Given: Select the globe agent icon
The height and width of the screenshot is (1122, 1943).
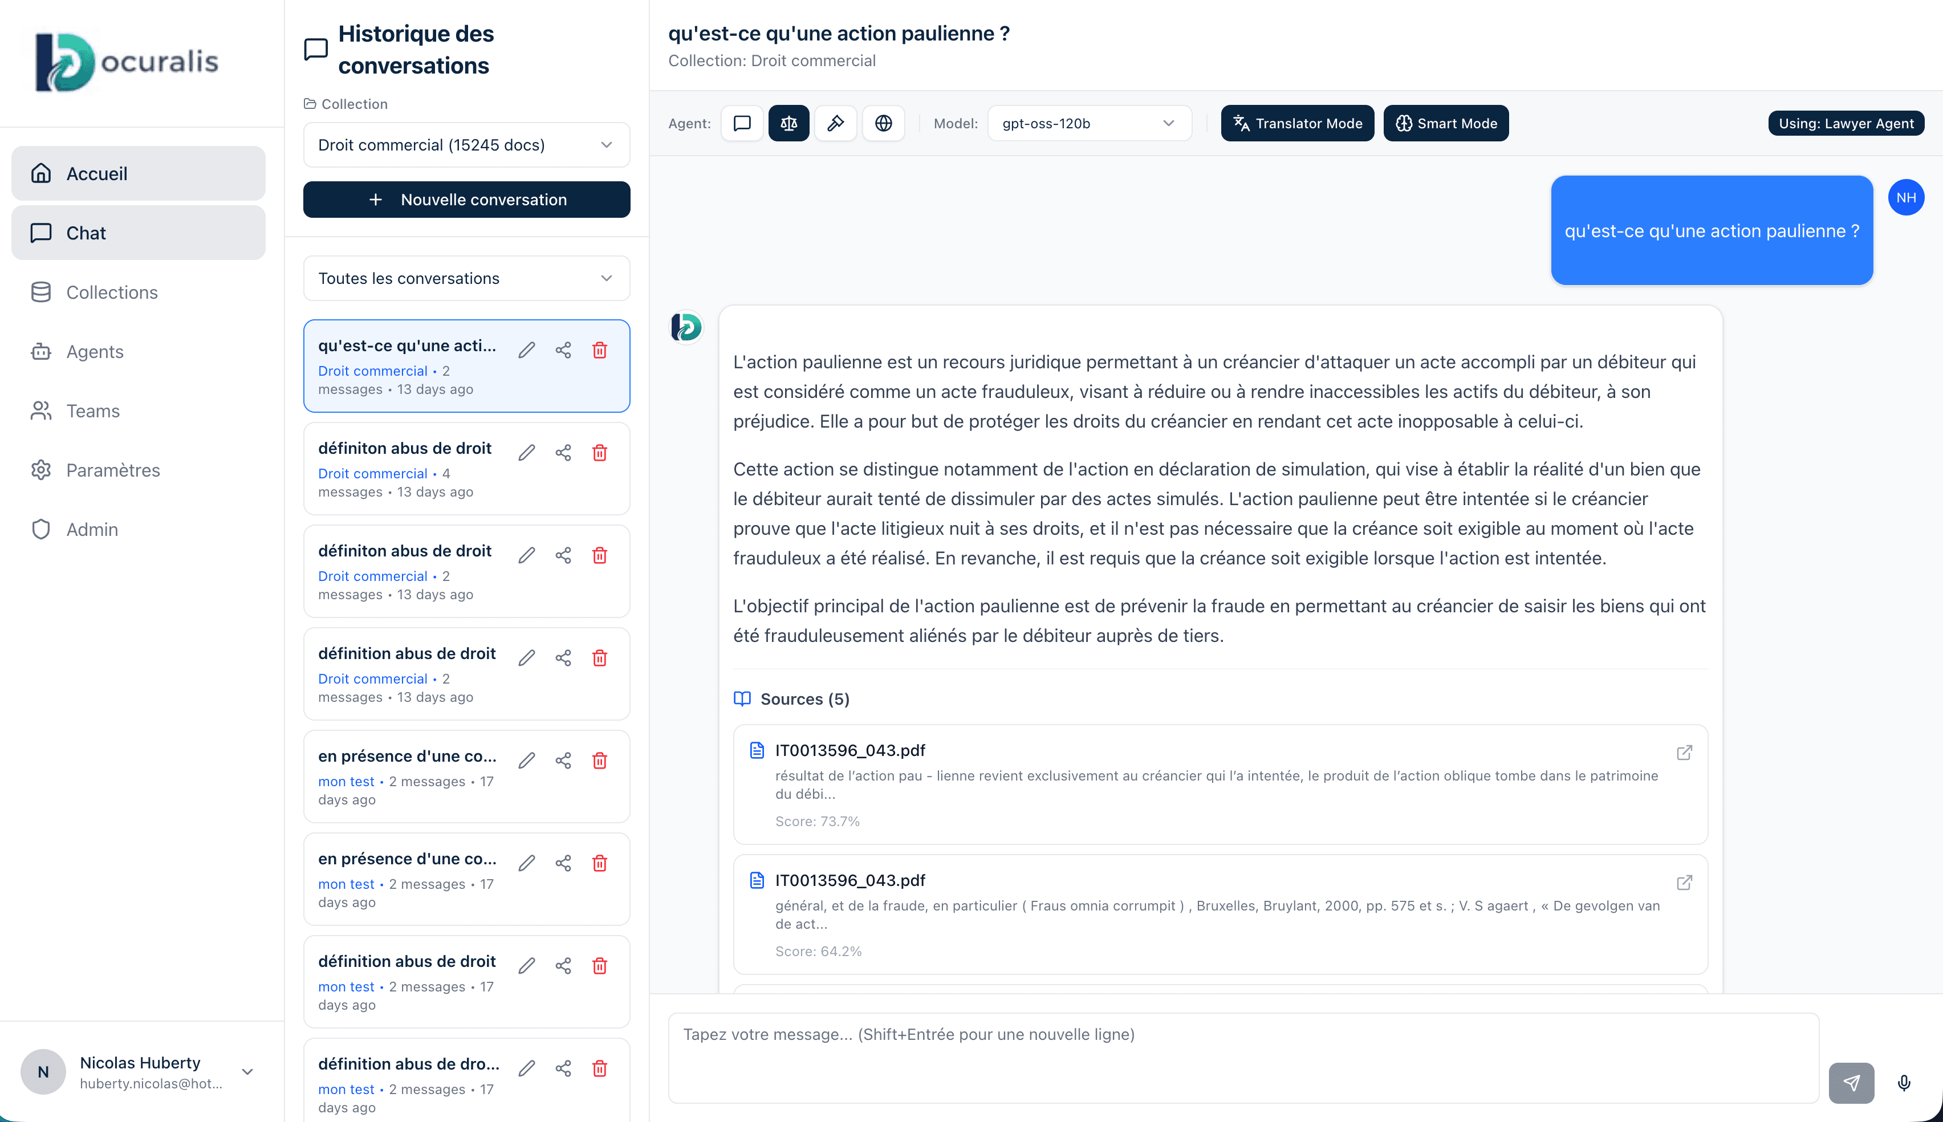Looking at the screenshot, I should tap(884, 123).
